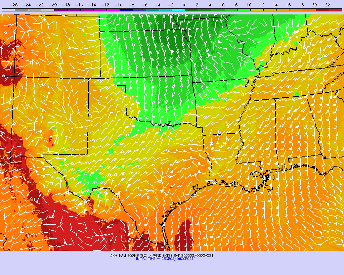
Task: Click the dark green swatch between 0 and 2
Action: point(192,10)
